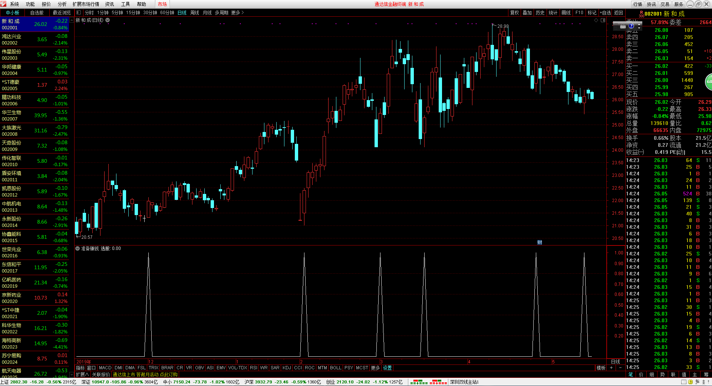Open the 通达信上市答谢月活动 link
This screenshot has width=712, height=386.
pyautogui.click(x=145, y=375)
